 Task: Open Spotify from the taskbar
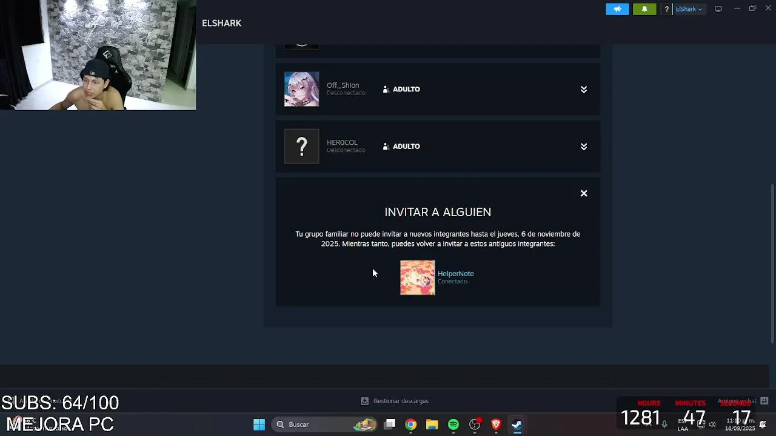pyautogui.click(x=453, y=424)
